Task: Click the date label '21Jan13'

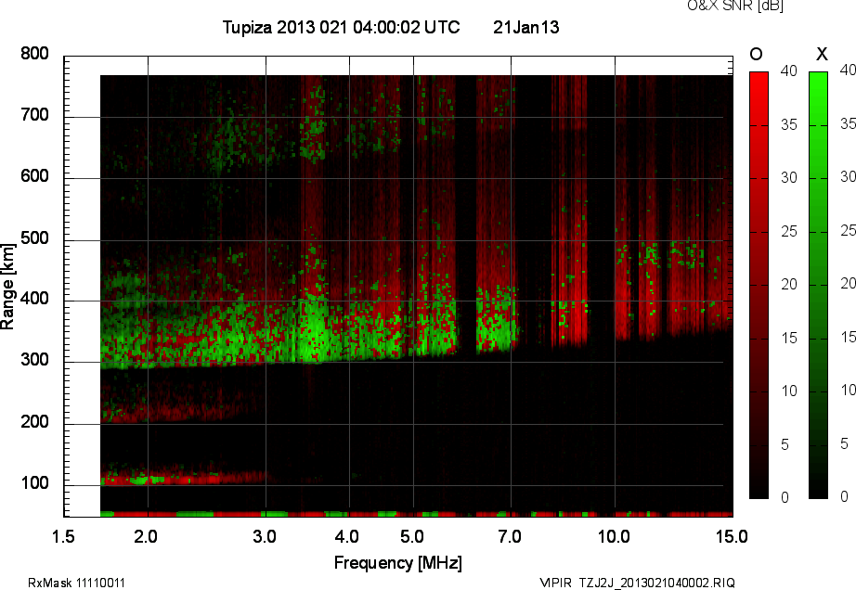Action: (526, 27)
